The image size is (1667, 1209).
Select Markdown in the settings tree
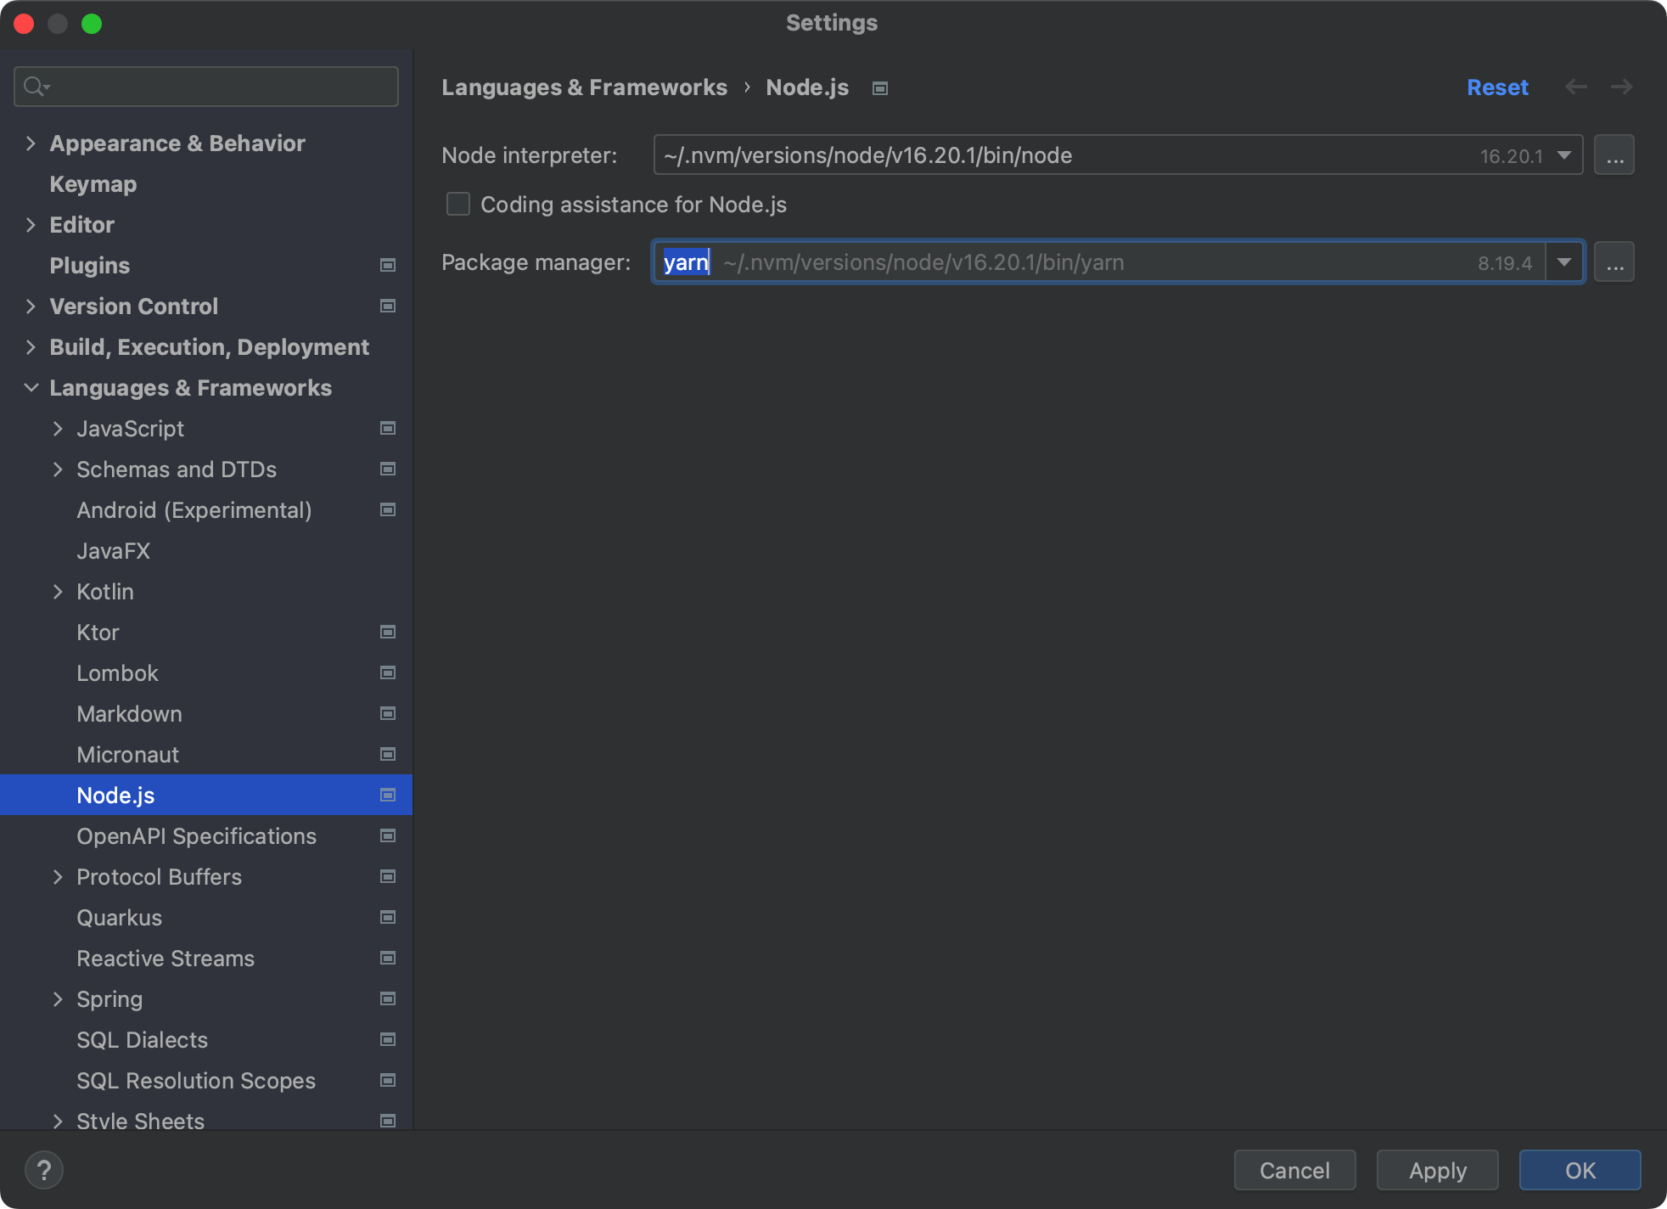[x=129, y=714]
